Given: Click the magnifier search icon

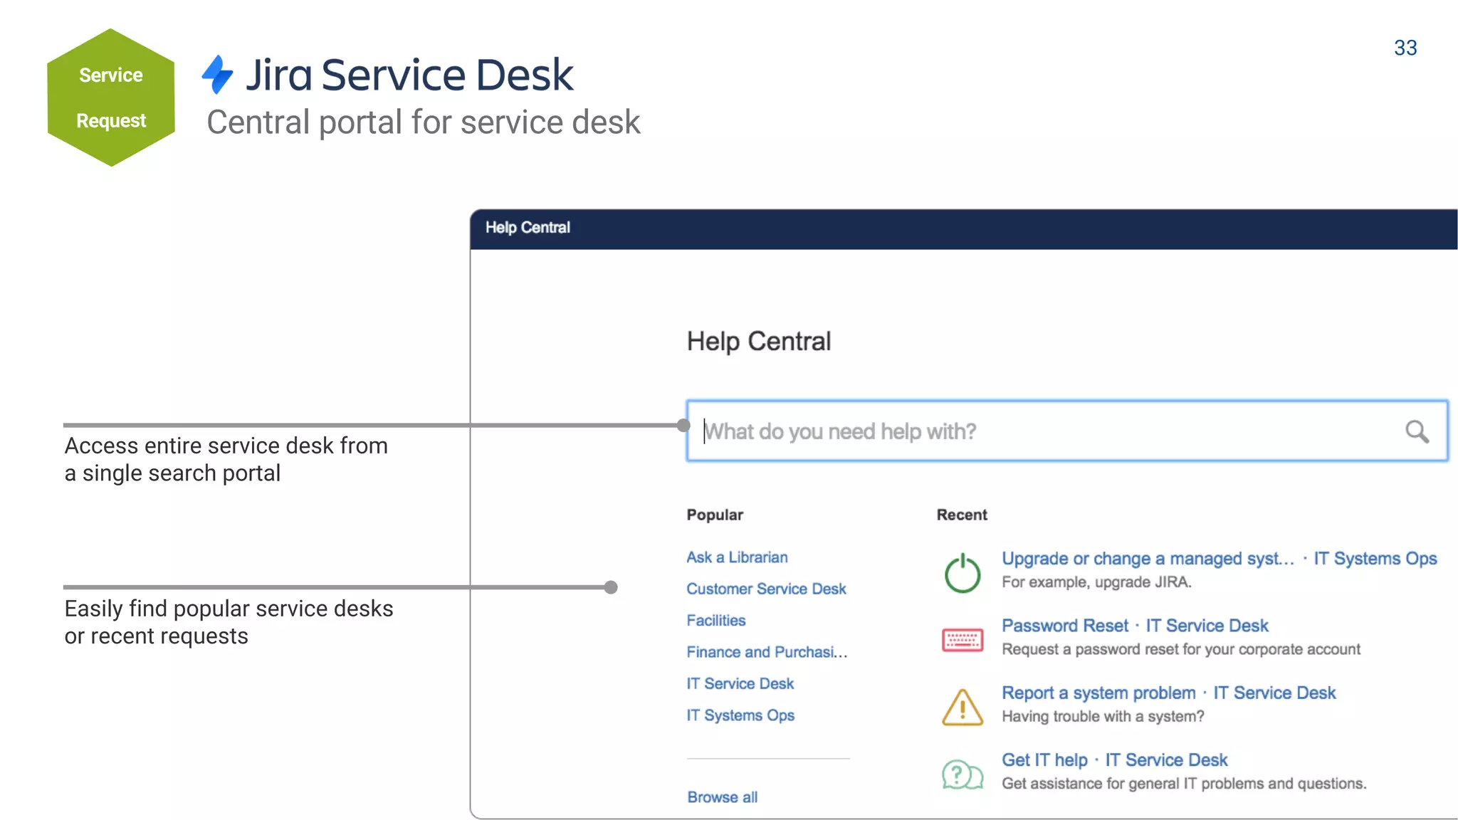Looking at the screenshot, I should tap(1417, 431).
